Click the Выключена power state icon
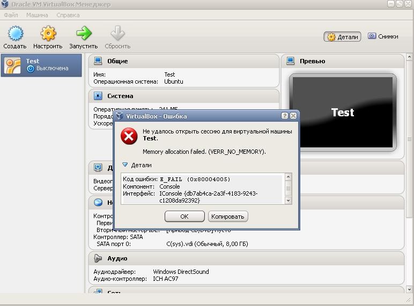 coord(31,69)
